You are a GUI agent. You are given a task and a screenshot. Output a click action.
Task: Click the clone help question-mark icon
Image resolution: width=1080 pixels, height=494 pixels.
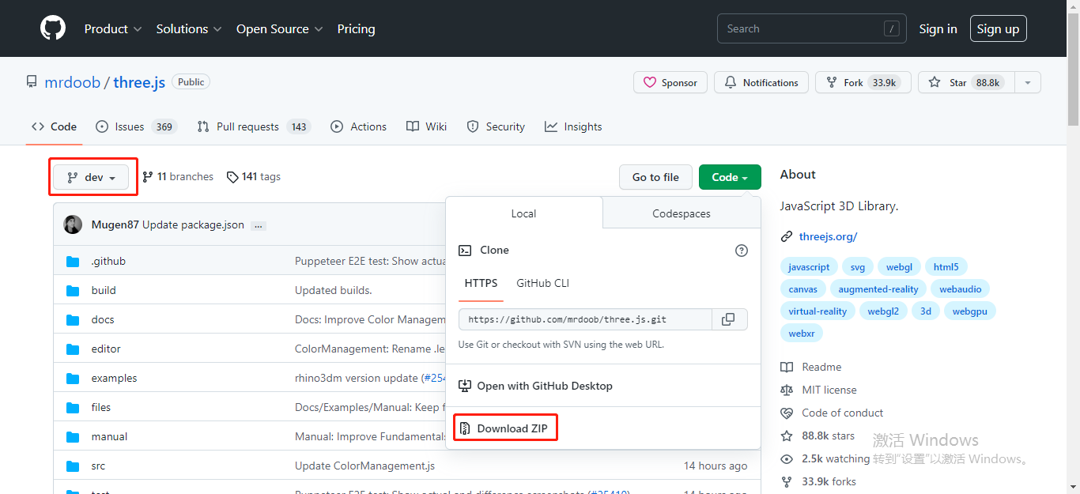click(x=742, y=251)
